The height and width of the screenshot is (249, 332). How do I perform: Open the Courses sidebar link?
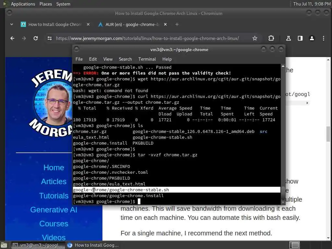pyautogui.click(x=54, y=224)
